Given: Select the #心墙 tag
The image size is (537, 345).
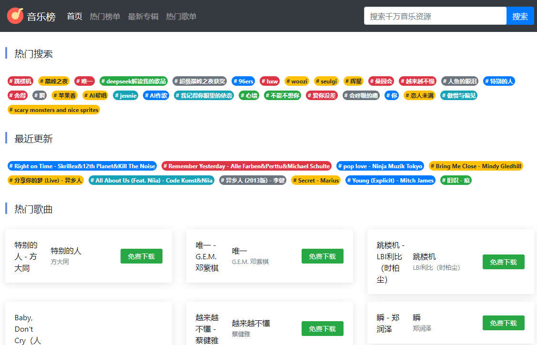Looking at the screenshot, I should pyautogui.click(x=249, y=96).
